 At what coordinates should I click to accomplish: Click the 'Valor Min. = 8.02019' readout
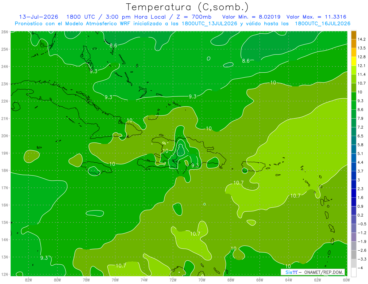point(251,17)
